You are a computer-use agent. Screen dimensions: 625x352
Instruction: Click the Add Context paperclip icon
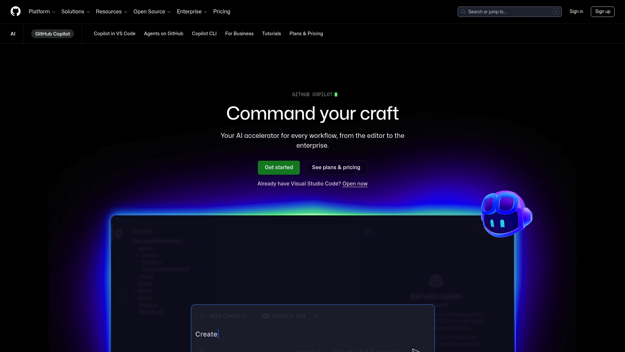pyautogui.click(x=202, y=316)
